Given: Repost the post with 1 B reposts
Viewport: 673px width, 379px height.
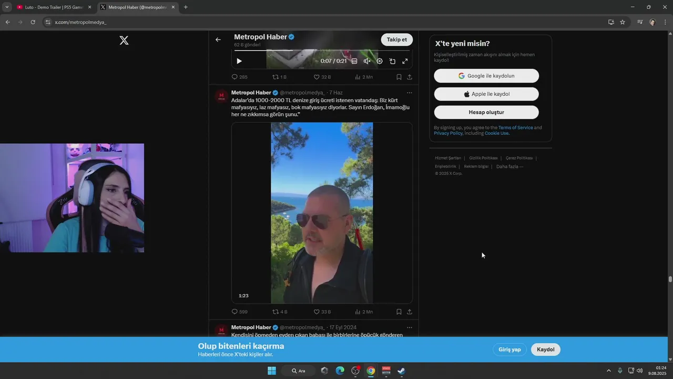Looking at the screenshot, I should (x=279, y=77).
